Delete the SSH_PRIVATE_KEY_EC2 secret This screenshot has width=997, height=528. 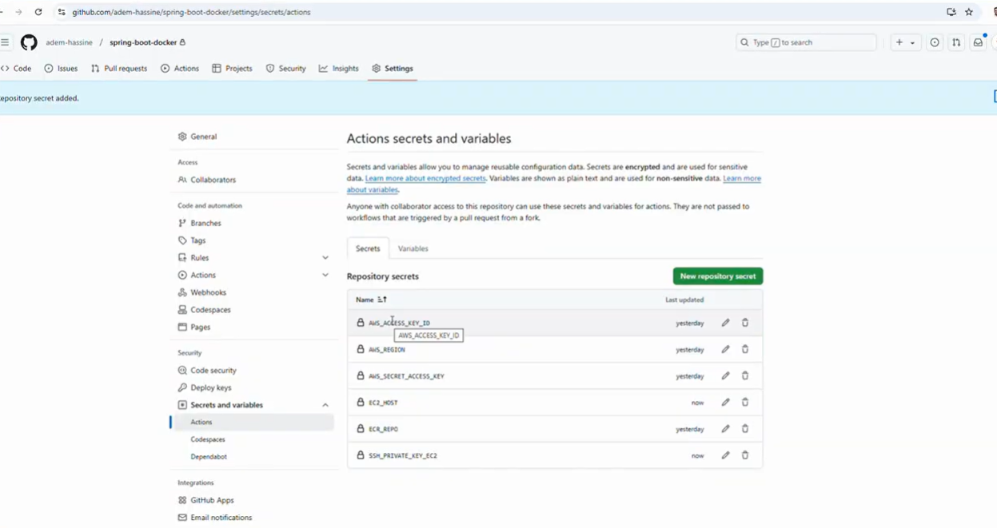[745, 455]
